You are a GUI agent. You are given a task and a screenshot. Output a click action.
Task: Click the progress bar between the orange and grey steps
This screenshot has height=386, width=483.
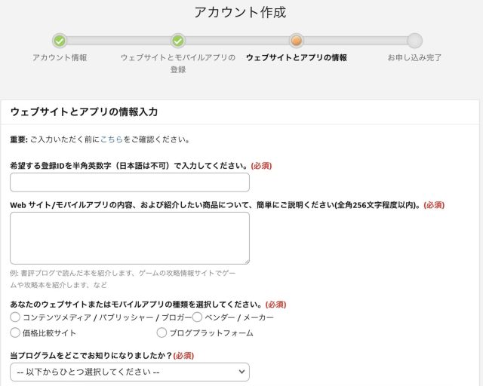click(355, 41)
